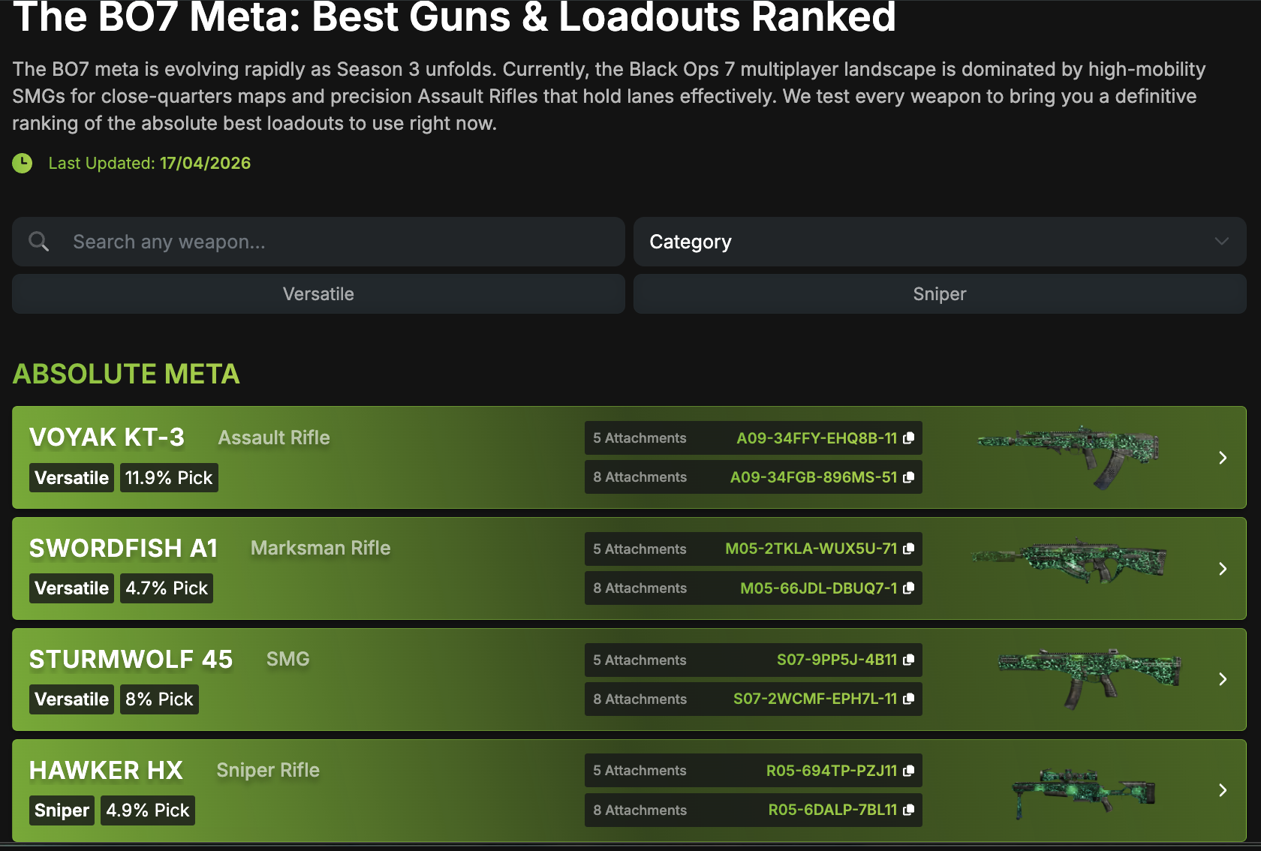
Task: Expand the Sturmwolf 45 row chevron
Action: click(x=1223, y=679)
